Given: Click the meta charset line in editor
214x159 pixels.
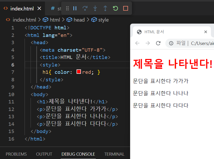Looking at the screenshot, I should coord(73,50).
